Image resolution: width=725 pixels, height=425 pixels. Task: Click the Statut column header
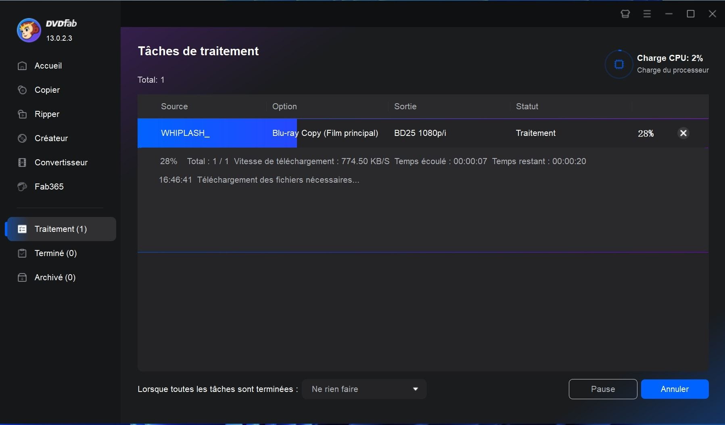click(x=527, y=106)
